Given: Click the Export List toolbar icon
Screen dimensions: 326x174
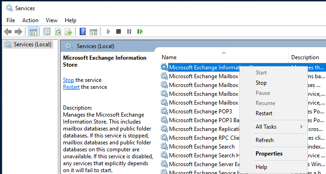Looking at the screenshot, I should click(69, 31).
